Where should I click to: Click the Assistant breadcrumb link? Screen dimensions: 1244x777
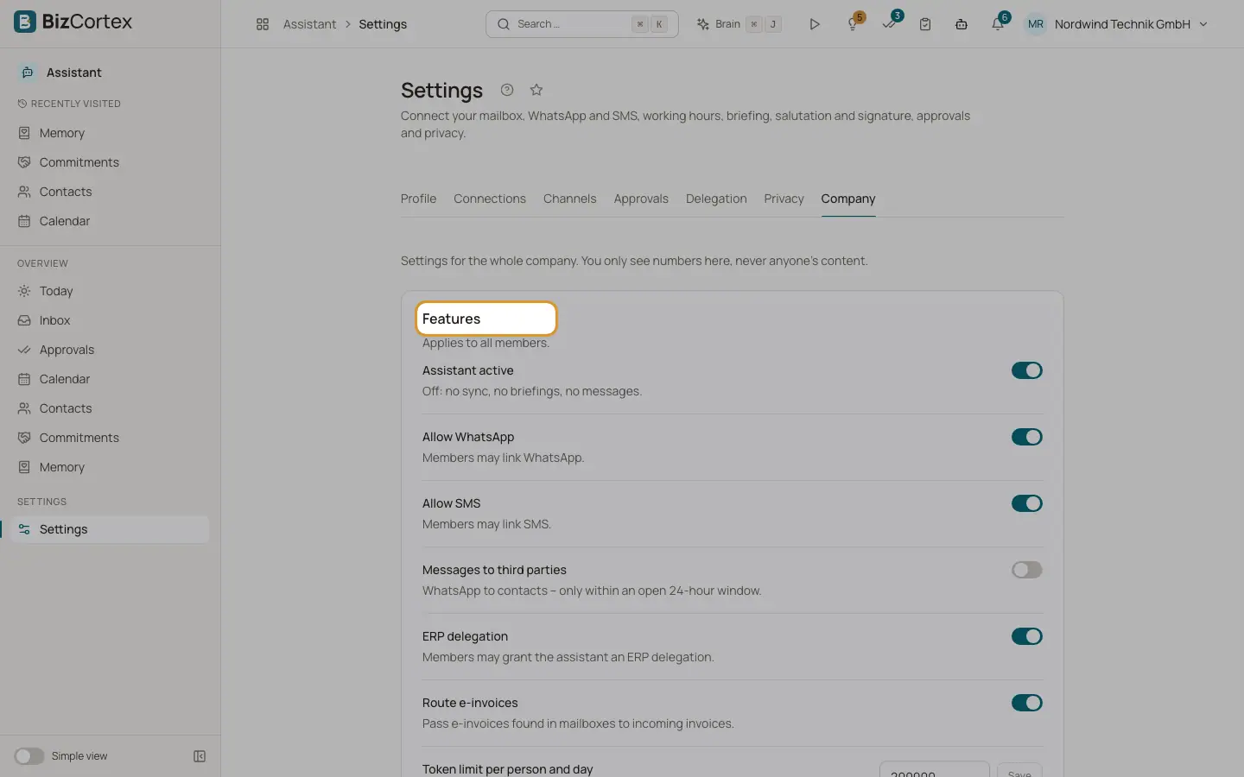click(309, 24)
